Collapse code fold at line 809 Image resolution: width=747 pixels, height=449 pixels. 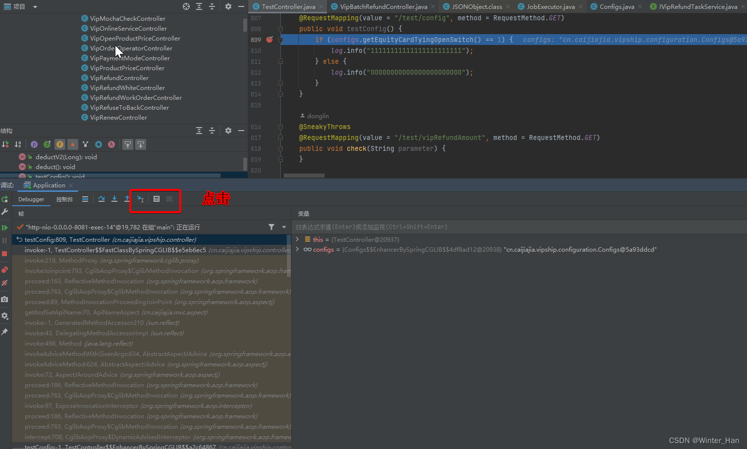(x=280, y=40)
